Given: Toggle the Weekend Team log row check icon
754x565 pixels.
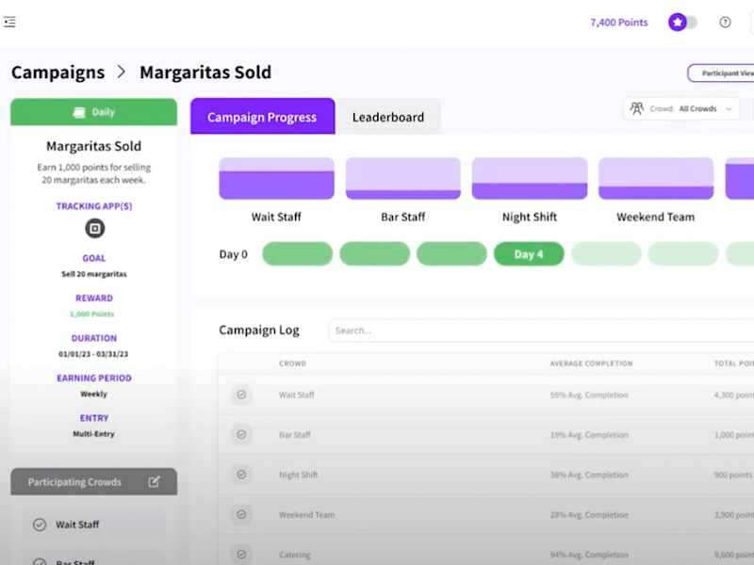Looking at the screenshot, I should coord(241,514).
